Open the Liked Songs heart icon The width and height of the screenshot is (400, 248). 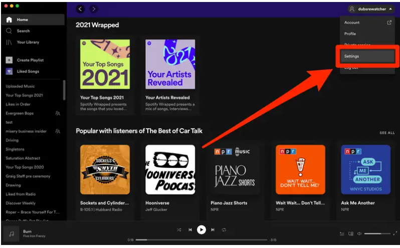9,71
